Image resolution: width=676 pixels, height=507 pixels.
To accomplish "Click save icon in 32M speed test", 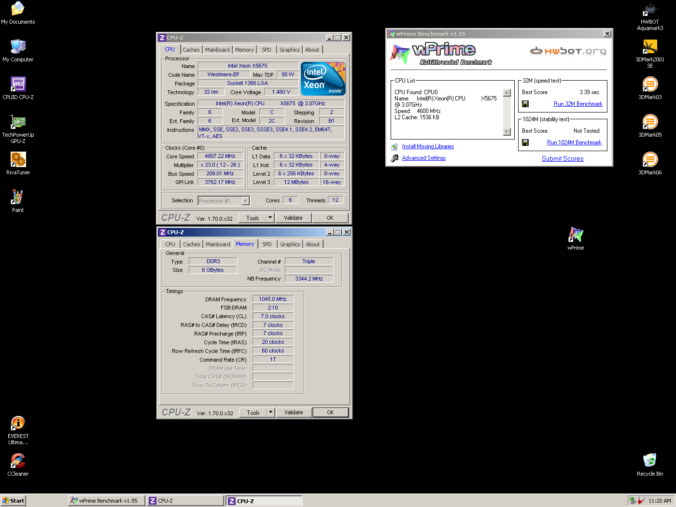I will coord(525,104).
